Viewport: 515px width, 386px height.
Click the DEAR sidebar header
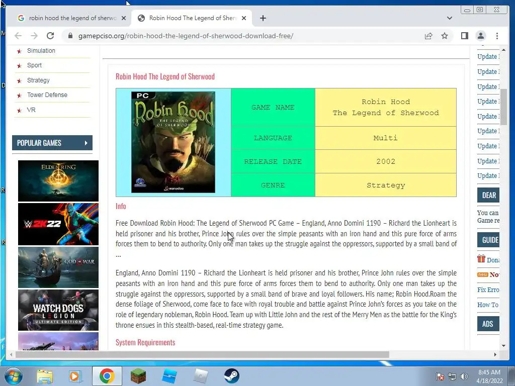[488, 196]
